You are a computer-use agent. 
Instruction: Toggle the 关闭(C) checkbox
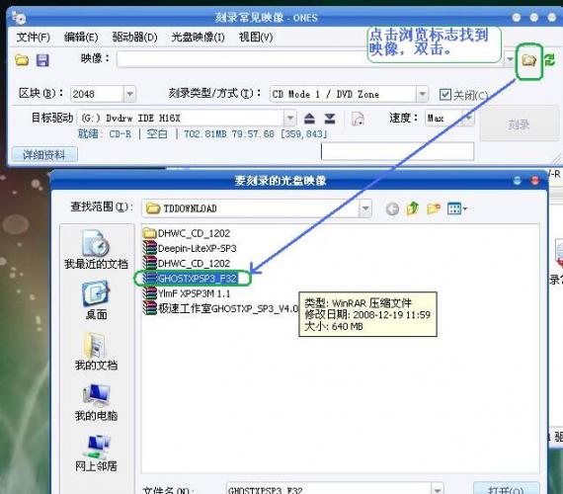[445, 95]
